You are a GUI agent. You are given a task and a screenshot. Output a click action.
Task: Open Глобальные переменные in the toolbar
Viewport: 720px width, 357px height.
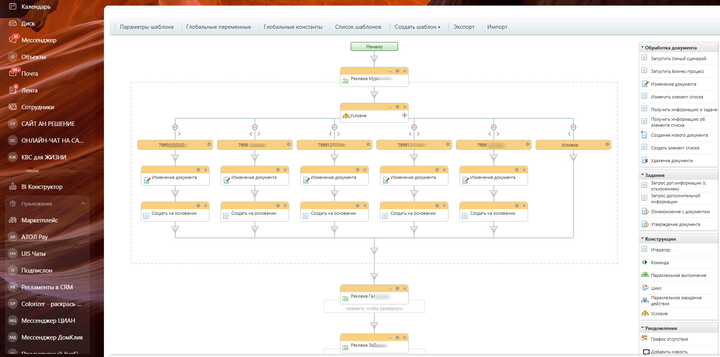tap(218, 27)
